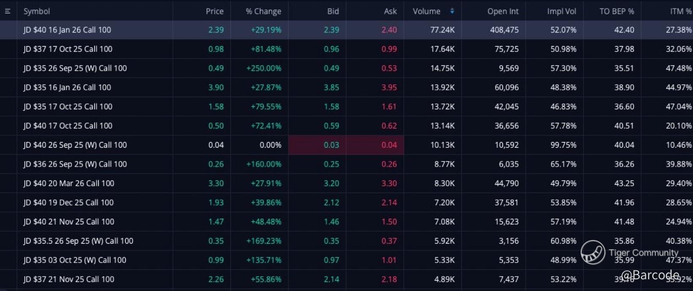
Task: Sort table by Symbol column
Action: pos(37,11)
